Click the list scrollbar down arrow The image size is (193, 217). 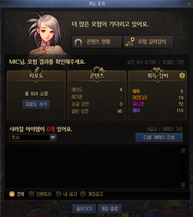183,185
